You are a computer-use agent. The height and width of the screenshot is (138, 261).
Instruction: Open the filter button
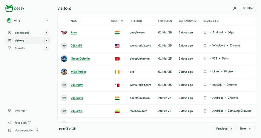tap(248, 8)
